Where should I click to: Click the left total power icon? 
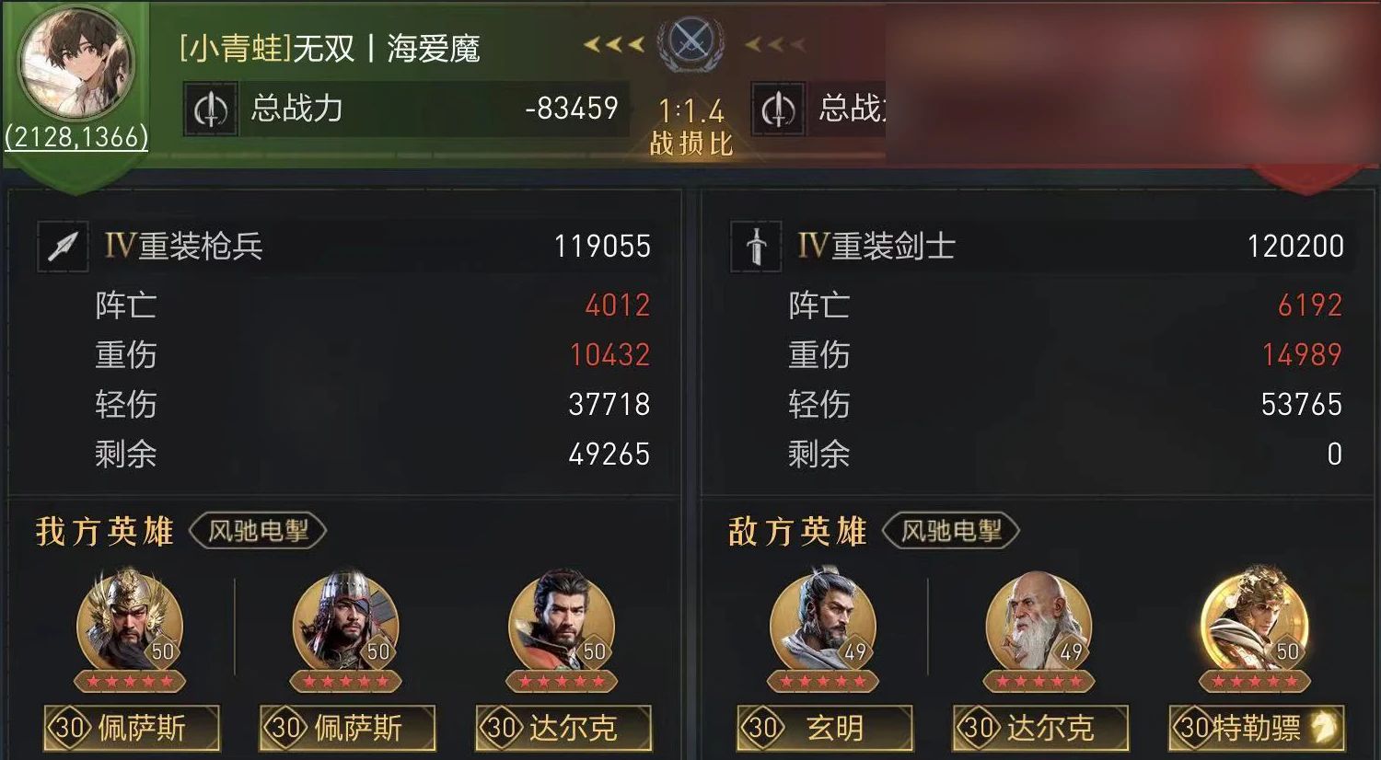point(211,109)
